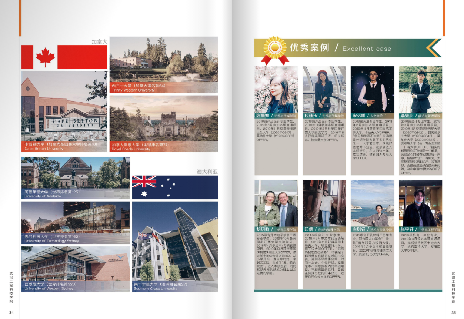
Task: Click 经济与管理学院 label beside 李先河
Action: [x=430, y=116]
